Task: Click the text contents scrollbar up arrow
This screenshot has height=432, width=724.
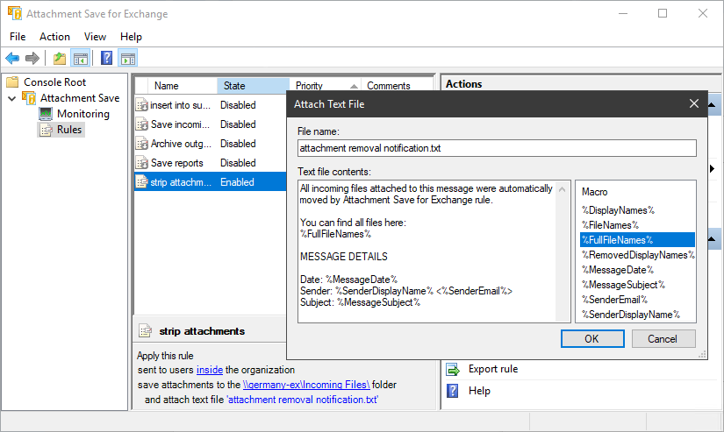Action: point(563,189)
